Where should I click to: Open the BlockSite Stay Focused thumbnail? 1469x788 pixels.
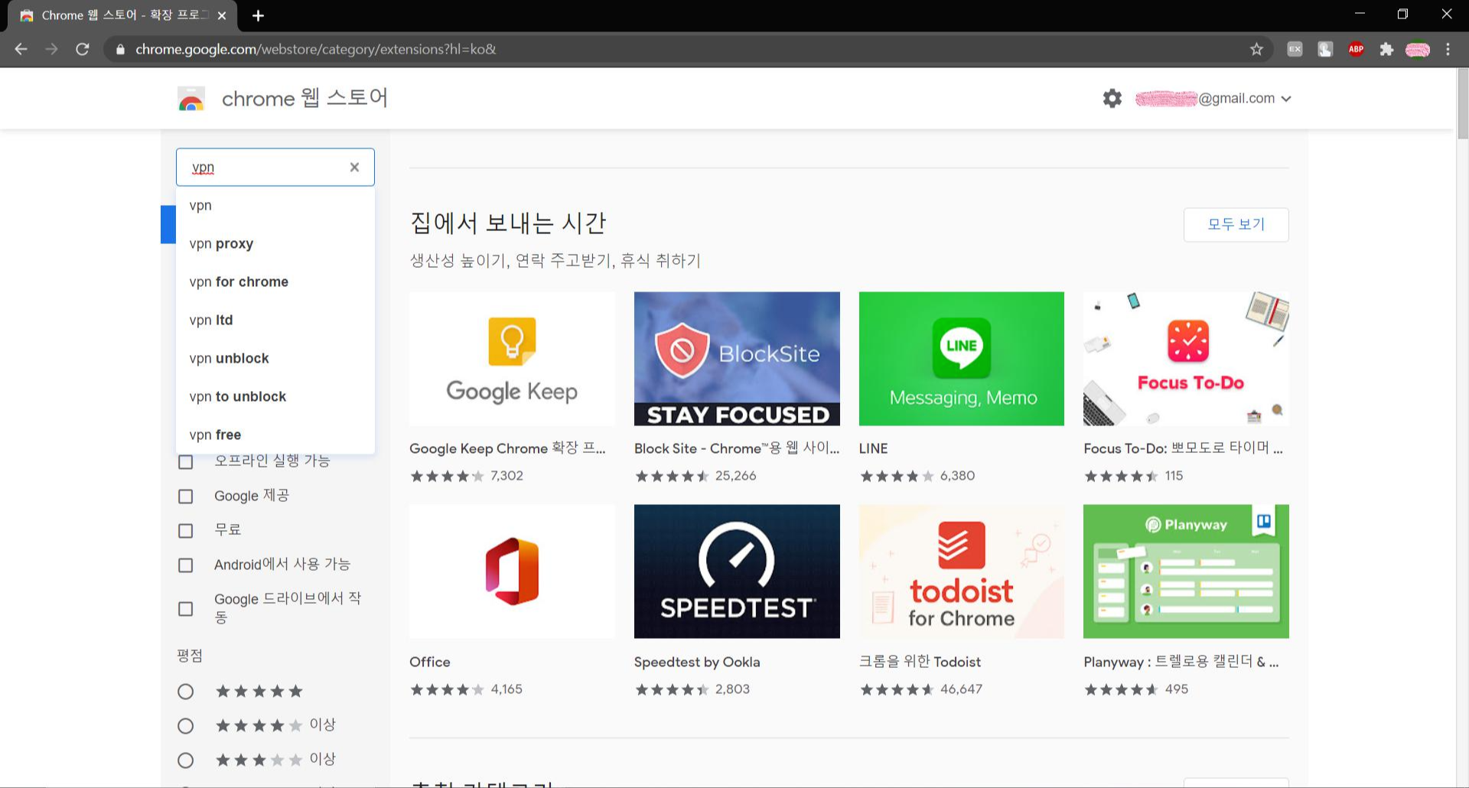coord(737,359)
